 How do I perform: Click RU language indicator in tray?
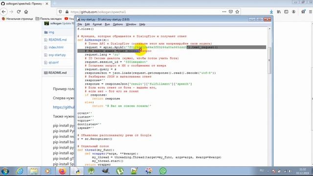262,171
